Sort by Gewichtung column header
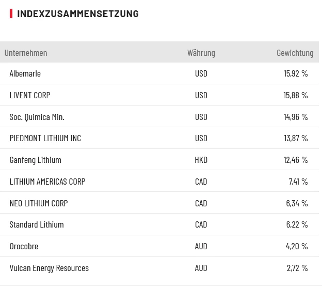Screen dimensions: 322x286 (x=295, y=53)
